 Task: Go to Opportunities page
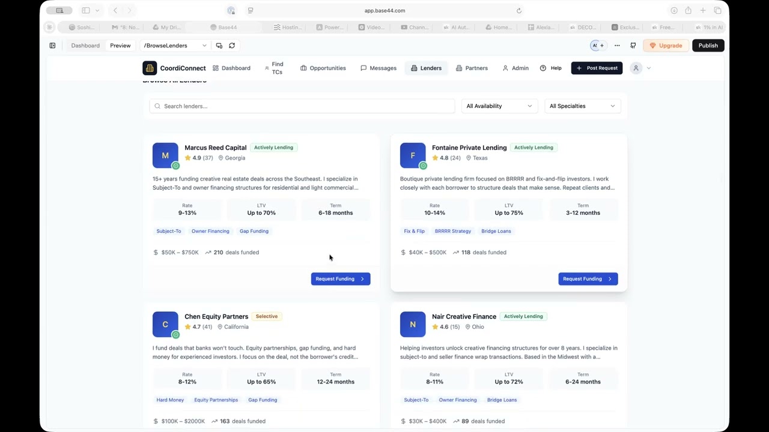(323, 68)
